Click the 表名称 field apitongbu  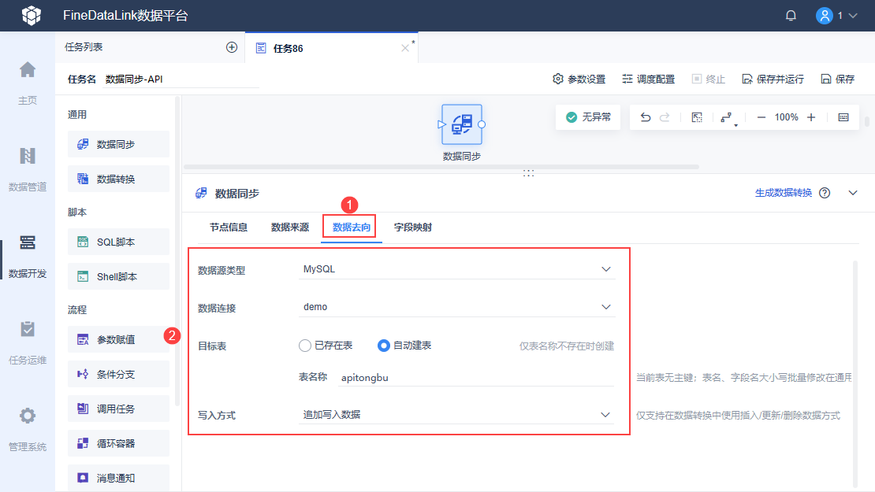pyautogui.click(x=477, y=378)
